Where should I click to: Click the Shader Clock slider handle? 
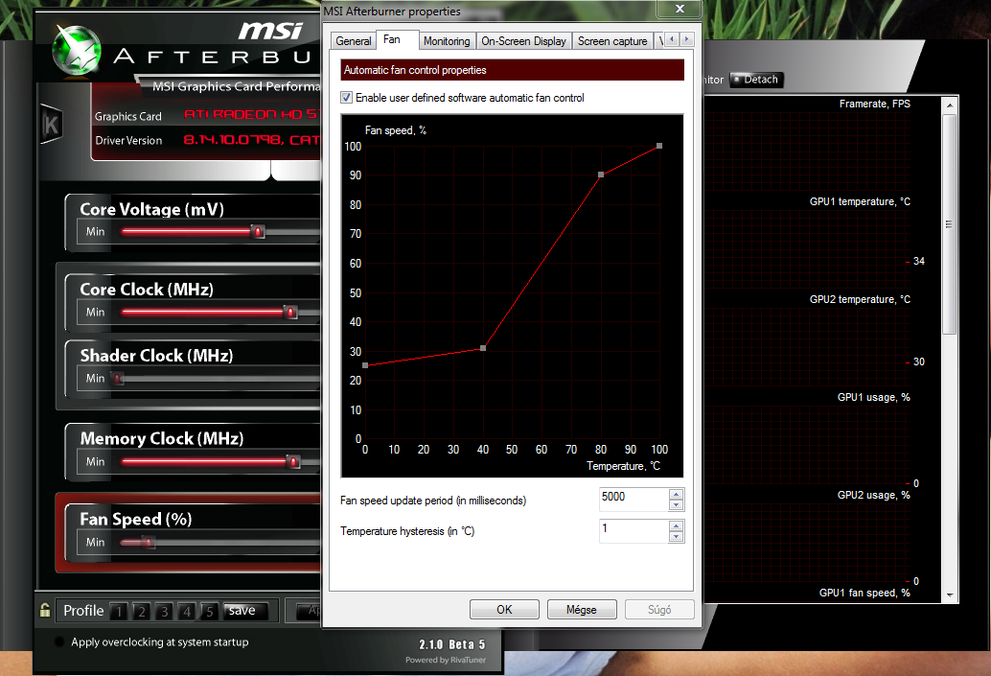(x=118, y=378)
